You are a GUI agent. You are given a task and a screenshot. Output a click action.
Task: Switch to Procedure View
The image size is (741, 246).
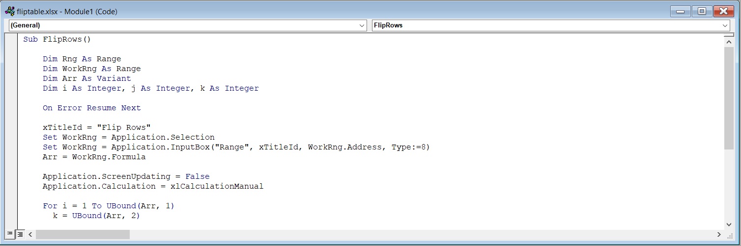10,234
